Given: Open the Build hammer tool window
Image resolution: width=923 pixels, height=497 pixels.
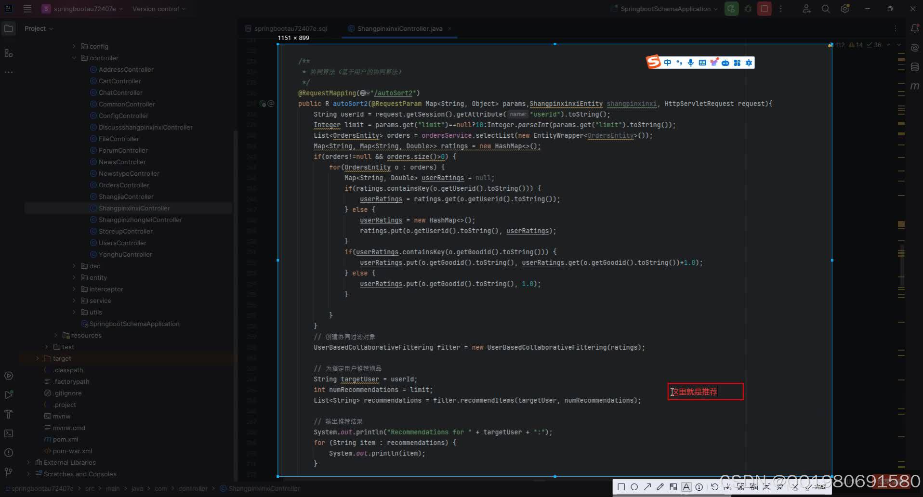Looking at the screenshot, I should point(9,414).
